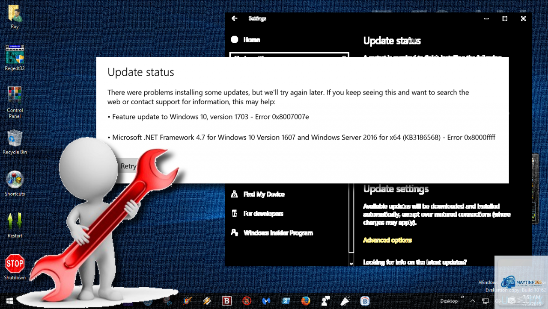Minimize the Settings window
Image resolution: width=548 pixels, height=309 pixels.
486,18
